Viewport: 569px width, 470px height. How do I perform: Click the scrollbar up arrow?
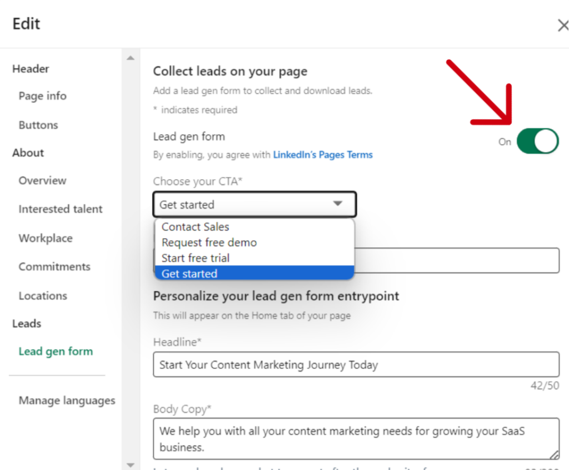[x=131, y=57]
